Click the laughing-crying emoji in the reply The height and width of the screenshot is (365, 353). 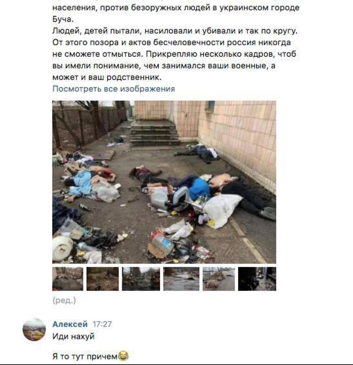pyautogui.click(x=123, y=356)
